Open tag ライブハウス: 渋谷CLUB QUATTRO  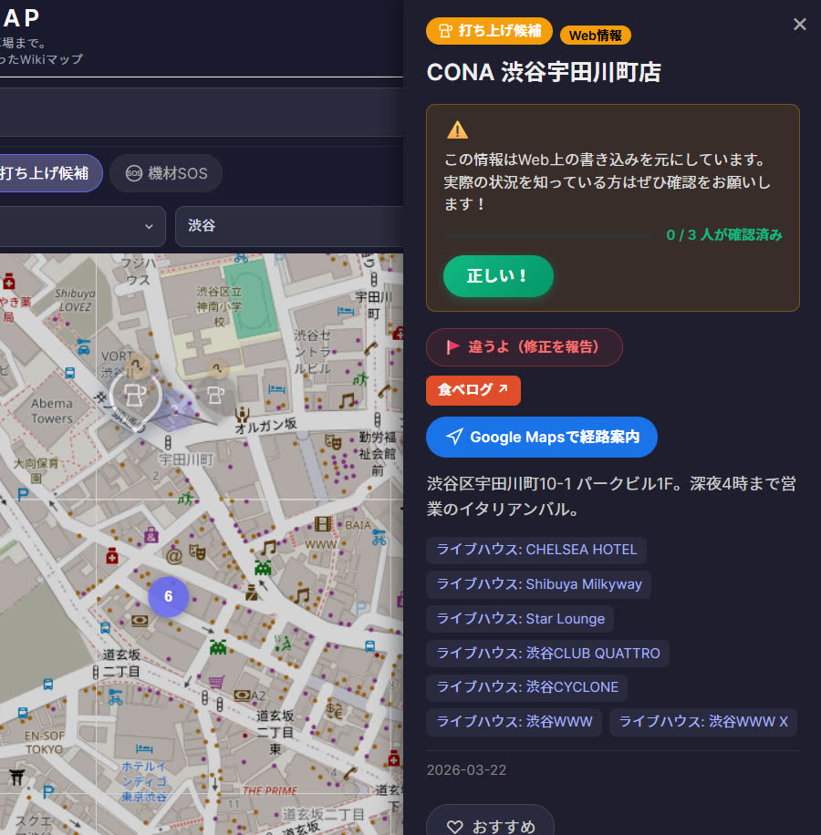click(x=547, y=654)
